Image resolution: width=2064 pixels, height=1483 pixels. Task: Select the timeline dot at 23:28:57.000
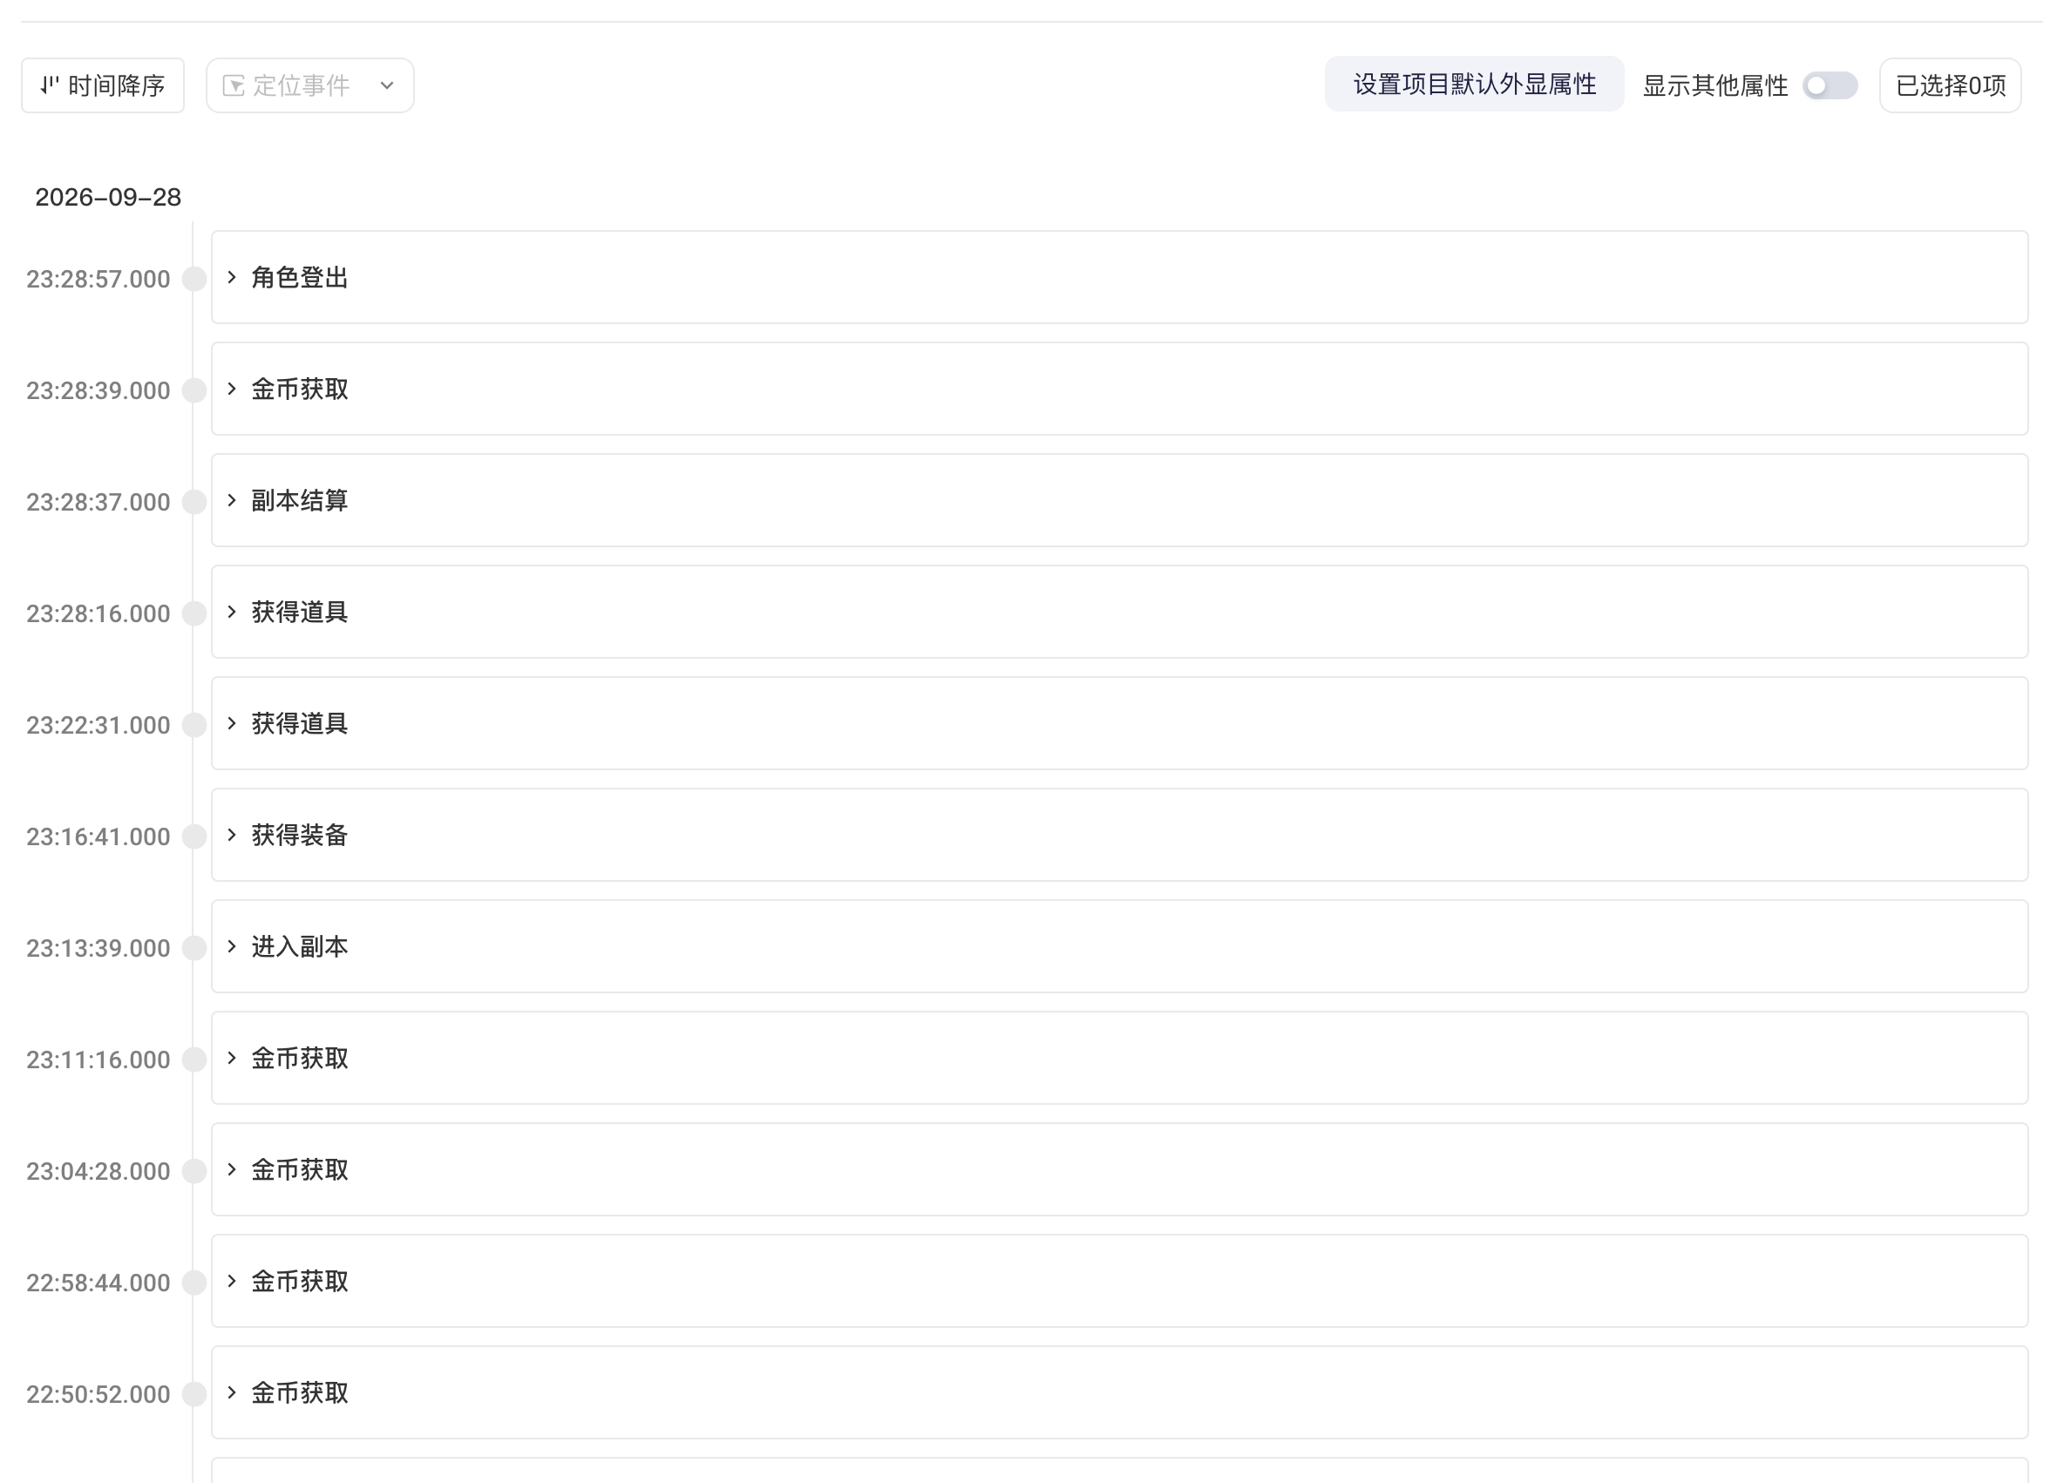coord(193,279)
